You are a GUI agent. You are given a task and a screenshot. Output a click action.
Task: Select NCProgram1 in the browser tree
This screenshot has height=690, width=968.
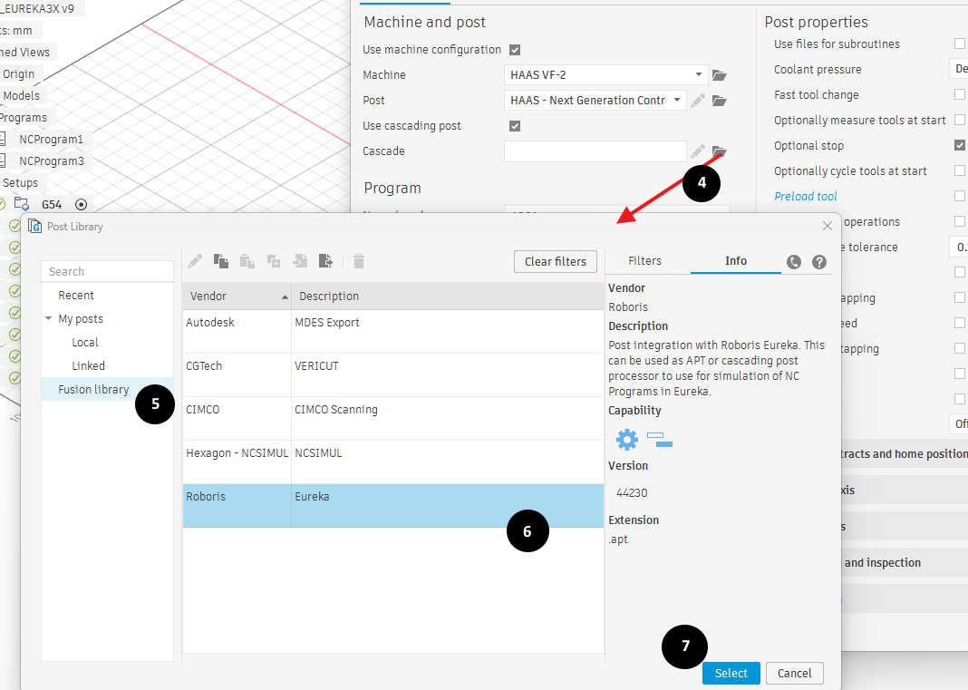point(51,139)
